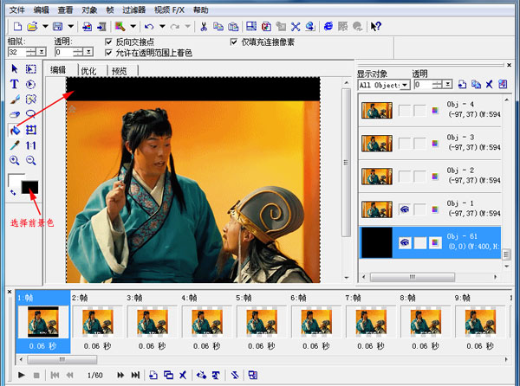The width and height of the screenshot is (520, 386).
Task: Click the Save floppy disk icon
Action: 58,27
